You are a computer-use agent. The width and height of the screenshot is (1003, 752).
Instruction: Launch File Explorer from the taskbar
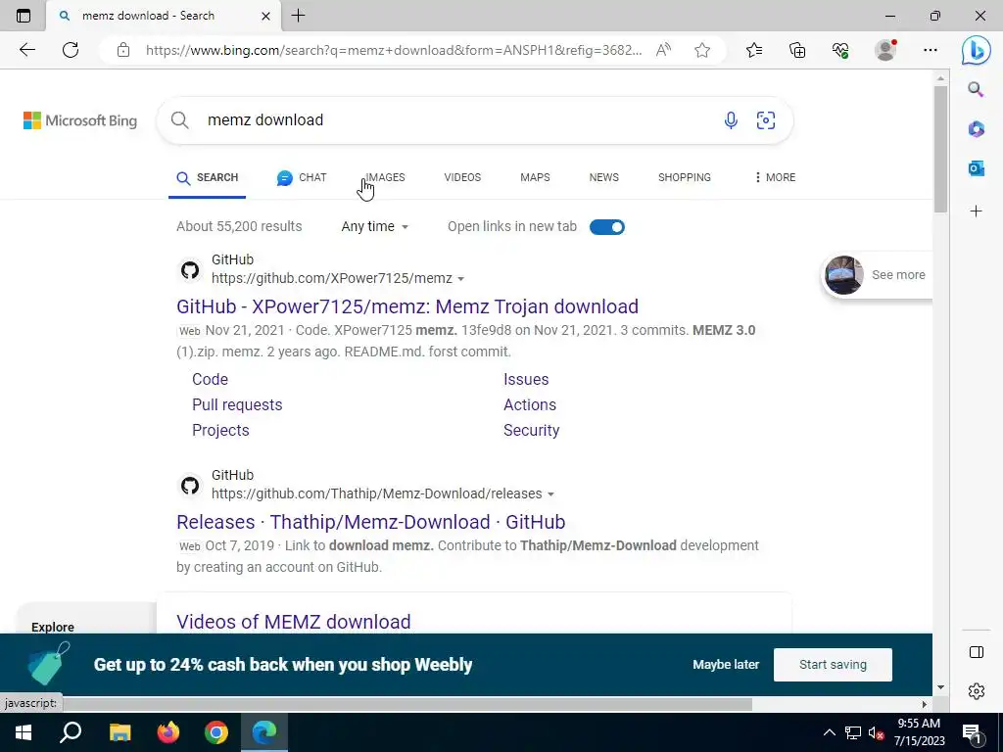(x=119, y=732)
